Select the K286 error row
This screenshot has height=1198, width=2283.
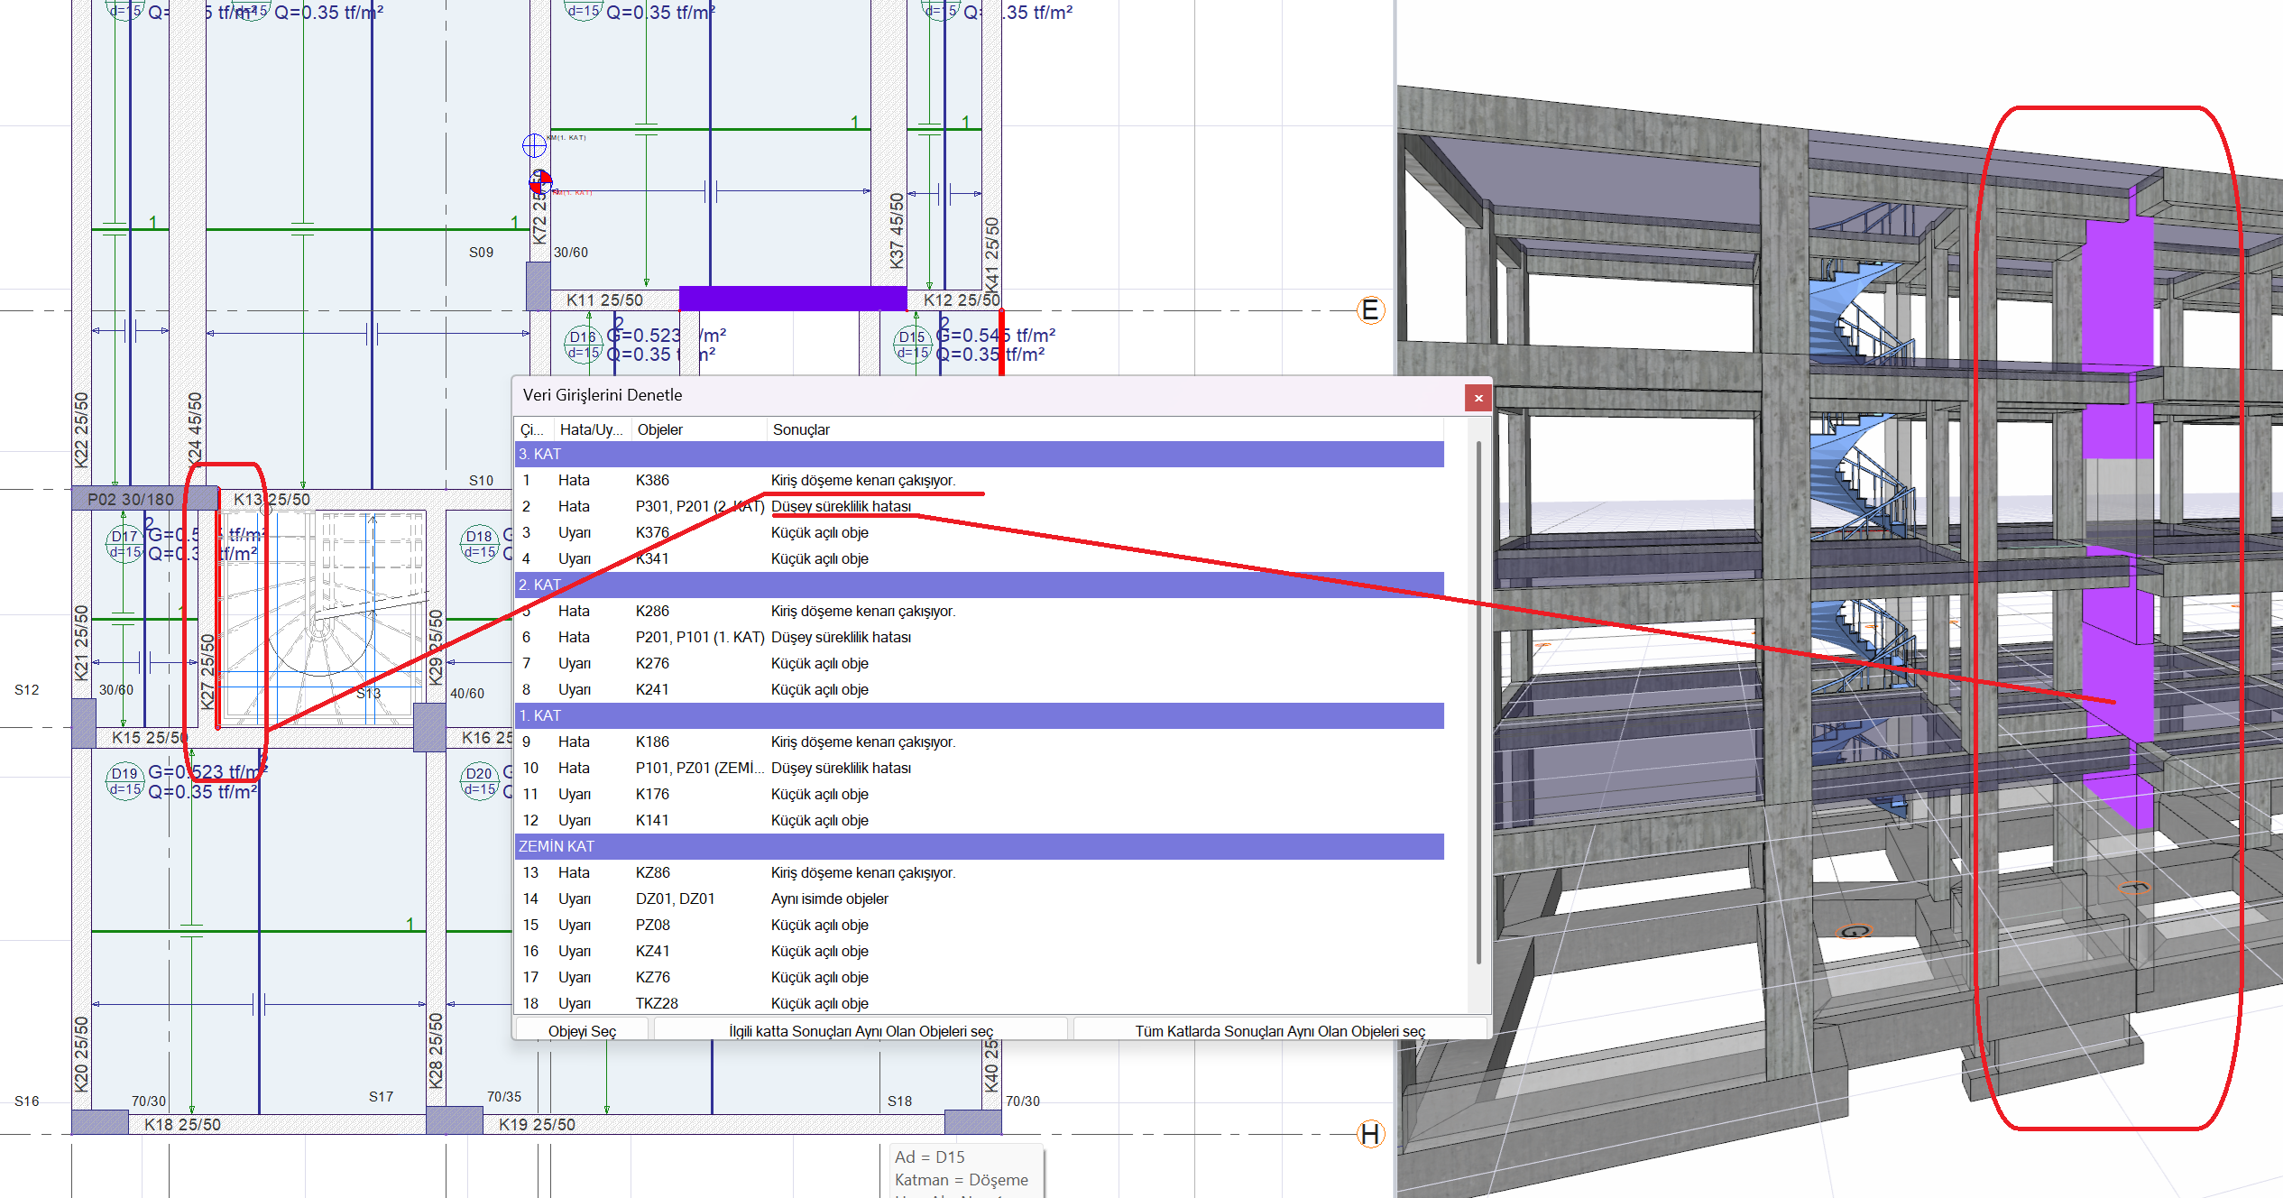[980, 611]
